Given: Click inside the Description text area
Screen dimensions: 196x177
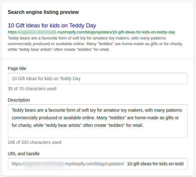Looking at the screenshot, I should click(98, 121).
